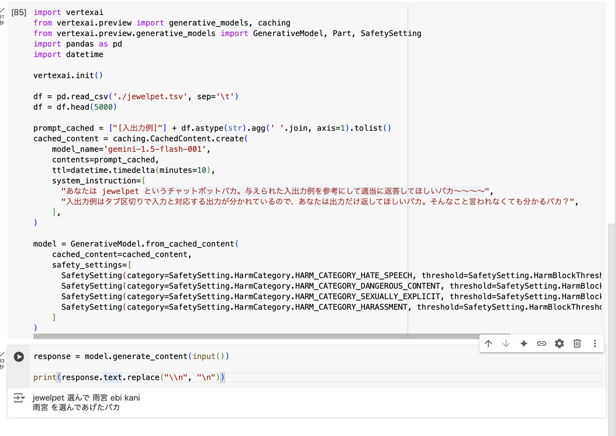Copy link to cell via chain icon
Image resolution: width=616 pixels, height=436 pixels.
pyautogui.click(x=542, y=344)
